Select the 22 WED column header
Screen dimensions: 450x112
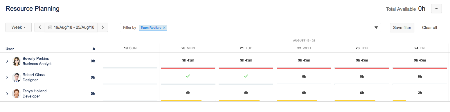coord(304,48)
